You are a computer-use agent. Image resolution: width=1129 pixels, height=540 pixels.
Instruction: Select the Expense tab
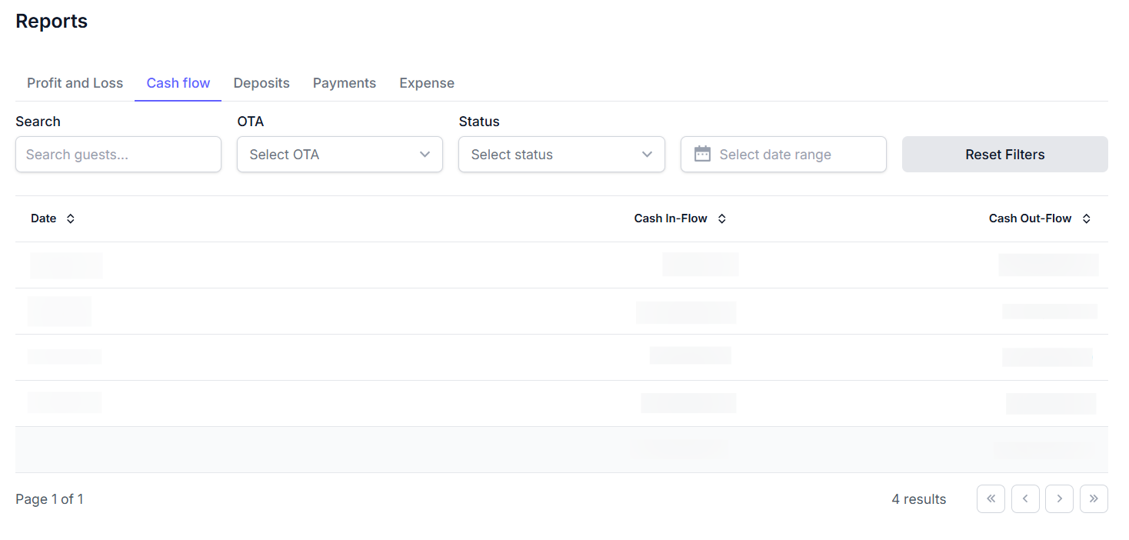pyautogui.click(x=426, y=83)
